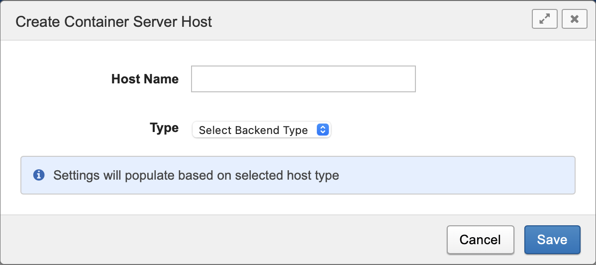Click the 'Settings will populate' message text
Screen dimensions: 596x265
(x=196, y=175)
